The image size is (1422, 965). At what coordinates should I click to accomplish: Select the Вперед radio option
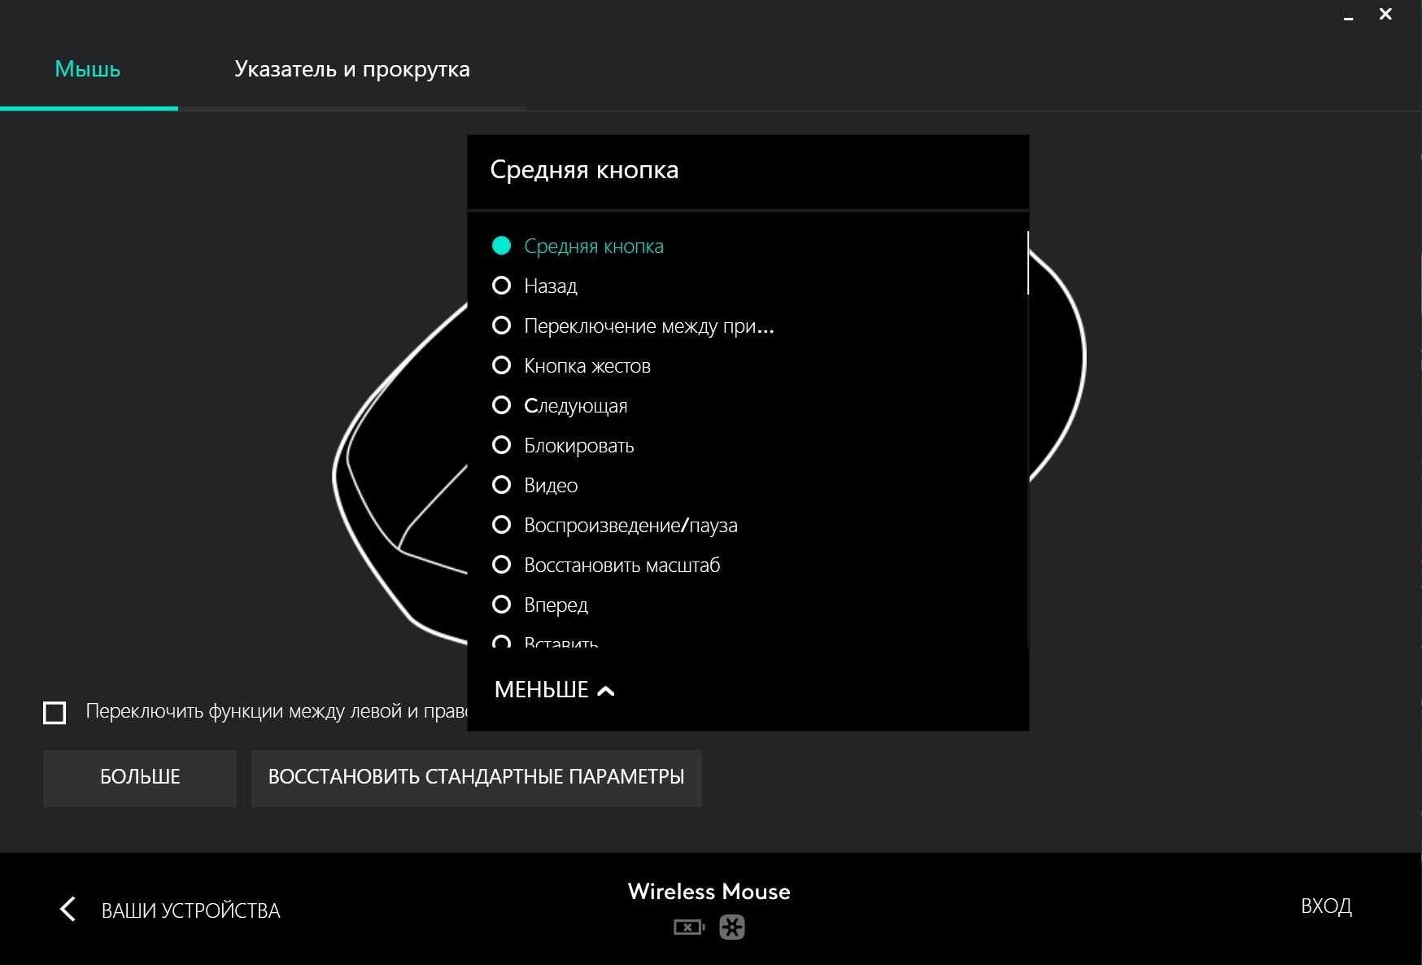(x=502, y=605)
